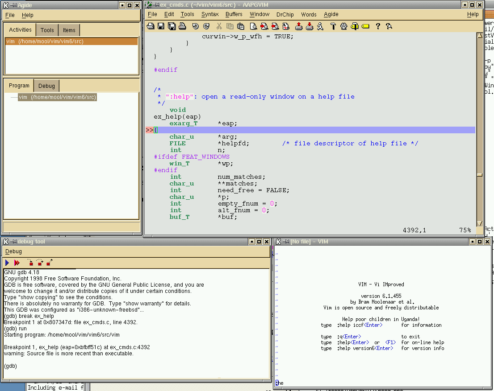Click the Copy icon in the gvim toolbar
This screenshot has width=494, height=391.
230,26
